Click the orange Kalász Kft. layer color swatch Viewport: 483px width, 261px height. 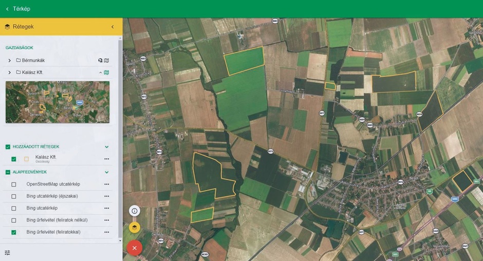27,159
